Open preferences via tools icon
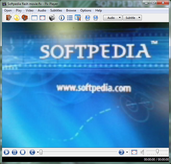 (x=78, y=18)
